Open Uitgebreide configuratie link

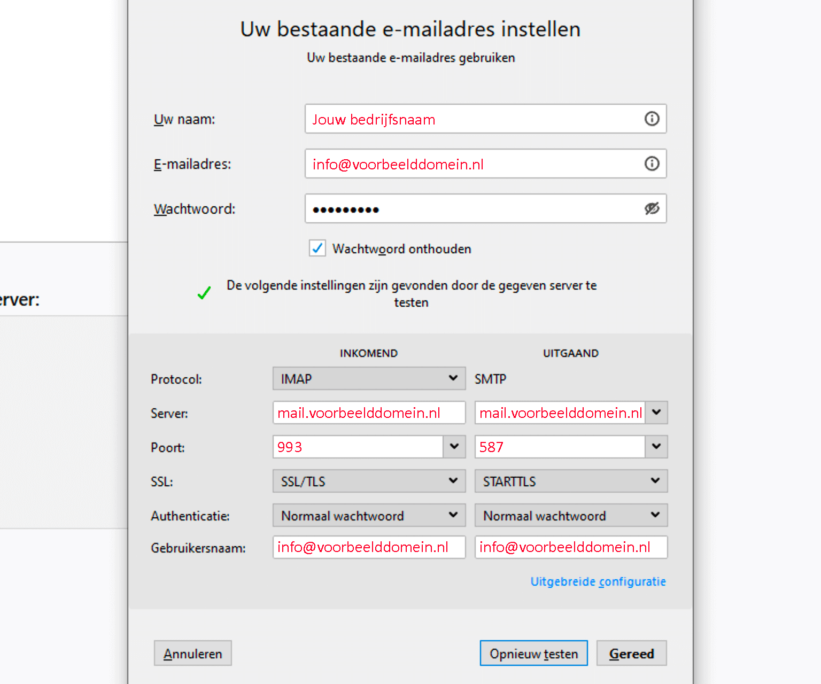[x=598, y=581]
